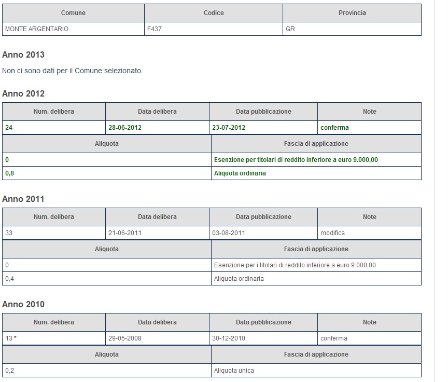The image size is (448, 382).
Task: Select the Anno 2012 heading
Action: tap(23, 93)
